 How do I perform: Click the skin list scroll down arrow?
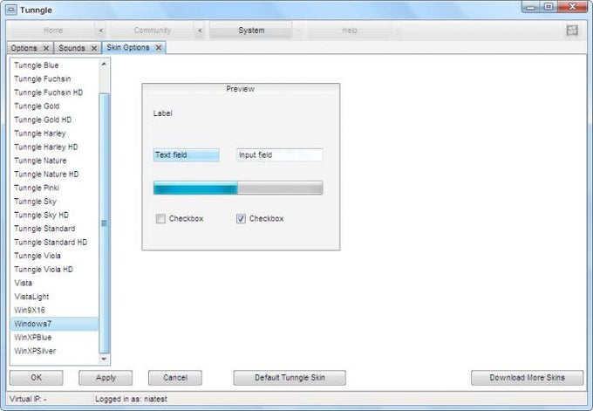(104, 359)
